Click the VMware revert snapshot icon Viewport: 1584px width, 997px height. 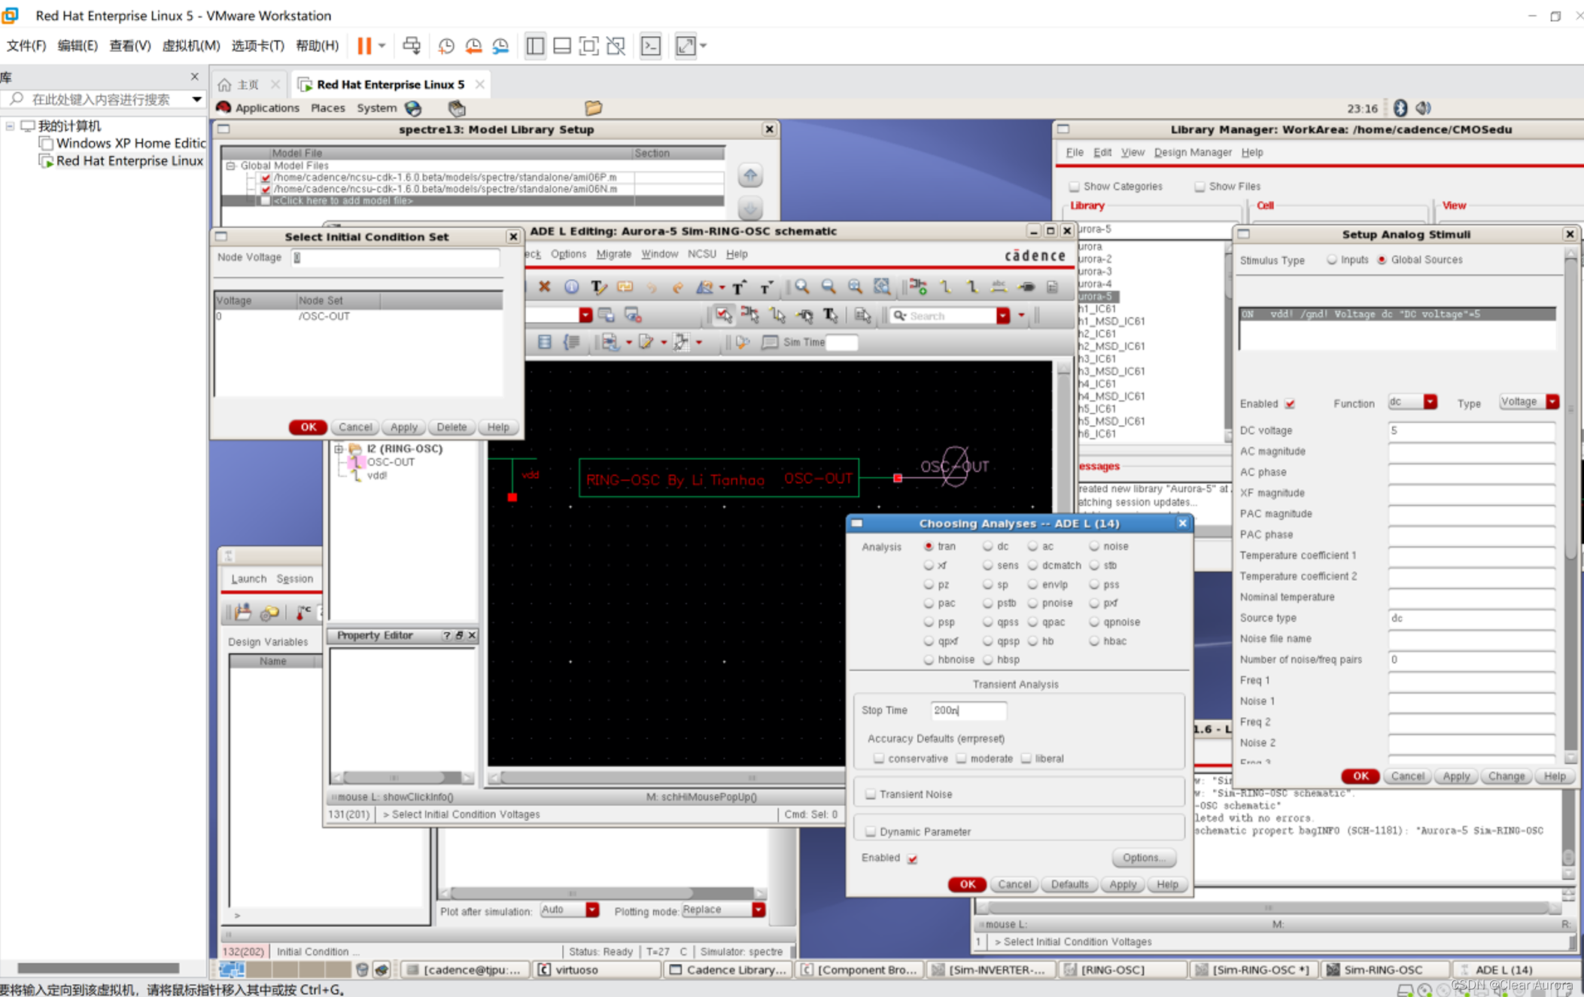[473, 46]
